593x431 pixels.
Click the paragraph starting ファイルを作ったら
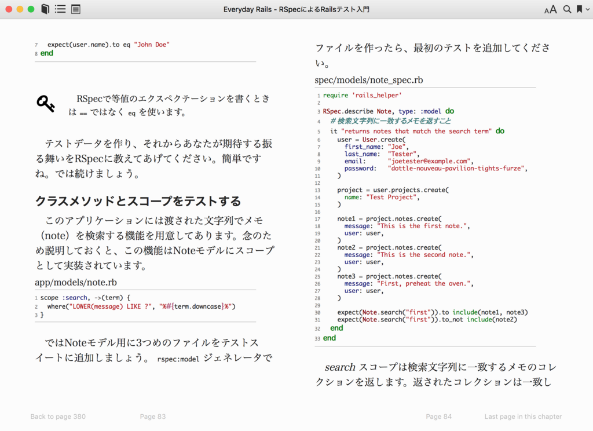[x=432, y=55]
